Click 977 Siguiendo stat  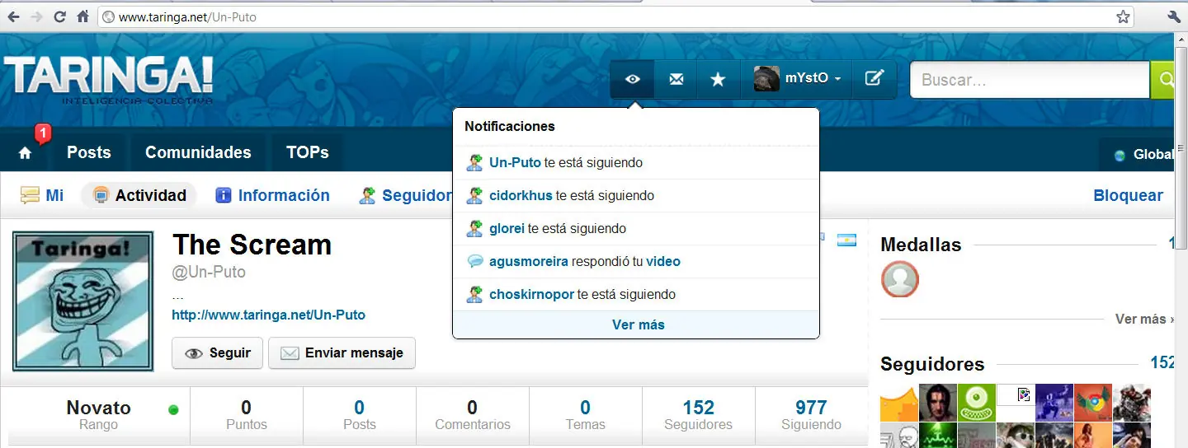pos(811,415)
